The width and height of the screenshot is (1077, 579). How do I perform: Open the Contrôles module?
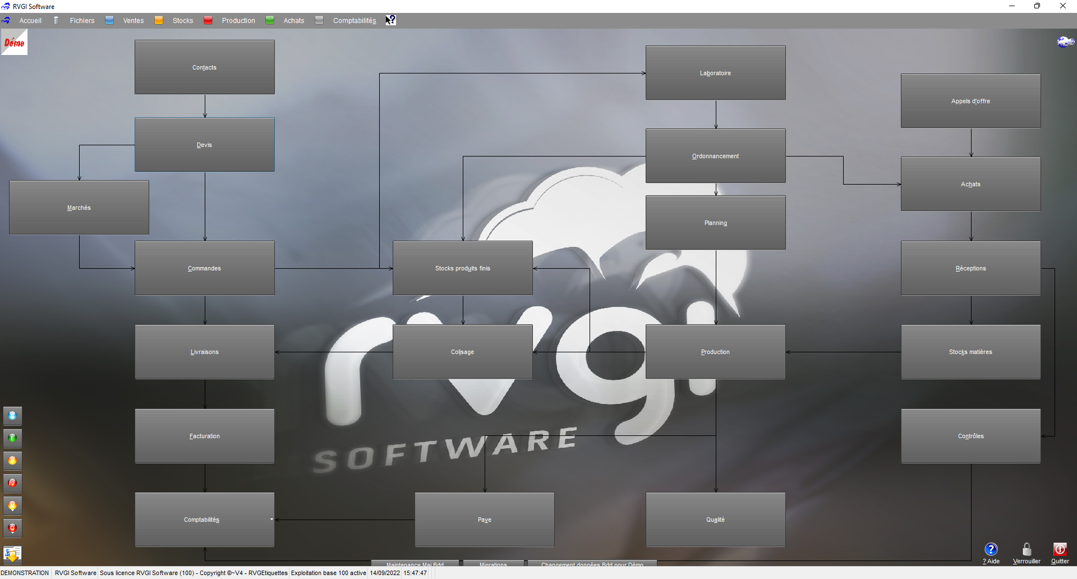click(x=971, y=436)
